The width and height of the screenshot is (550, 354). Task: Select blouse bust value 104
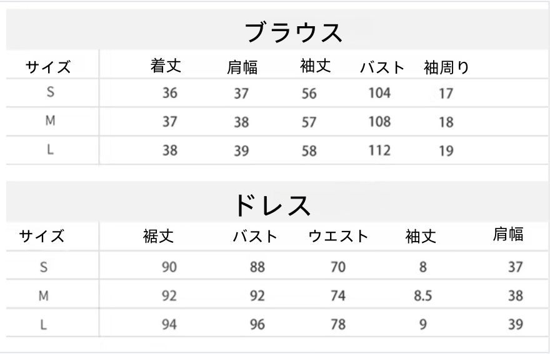pos(379,93)
